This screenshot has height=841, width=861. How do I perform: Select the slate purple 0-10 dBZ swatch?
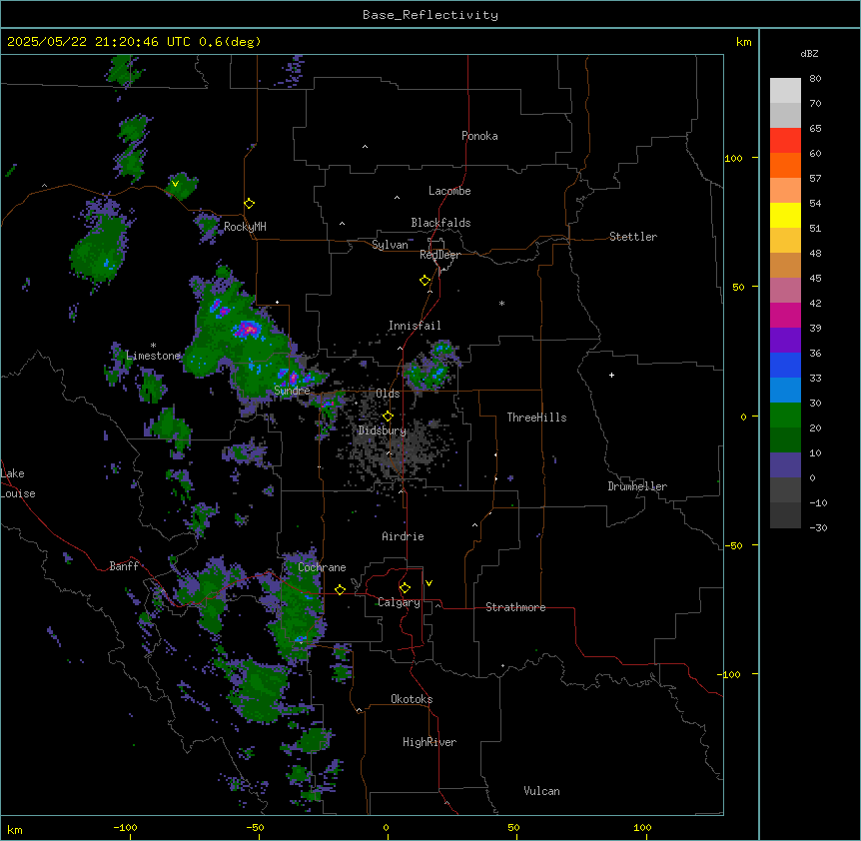click(785, 465)
